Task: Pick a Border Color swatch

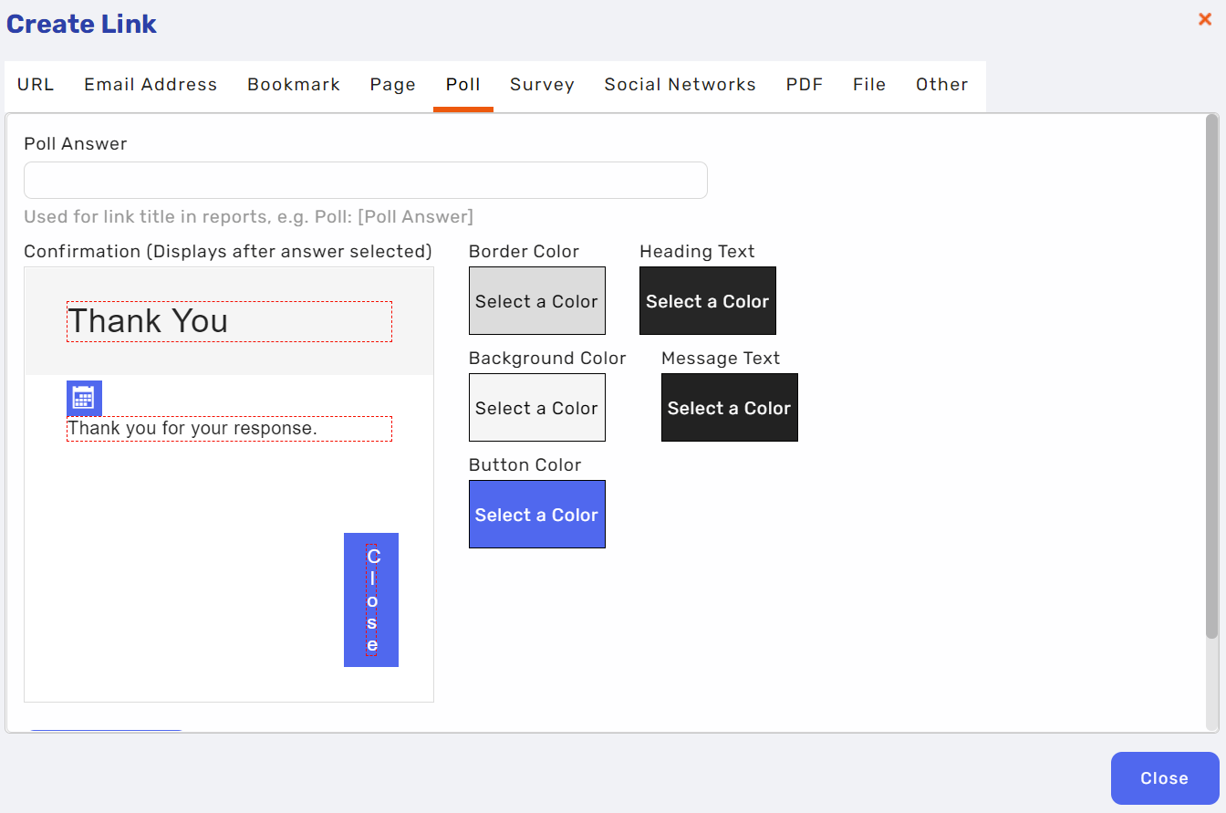Action: (x=537, y=301)
